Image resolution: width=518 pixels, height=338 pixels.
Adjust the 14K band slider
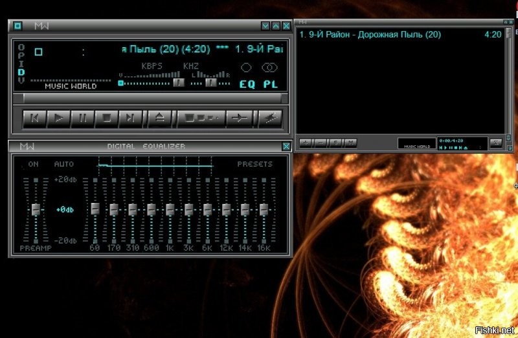pos(245,209)
